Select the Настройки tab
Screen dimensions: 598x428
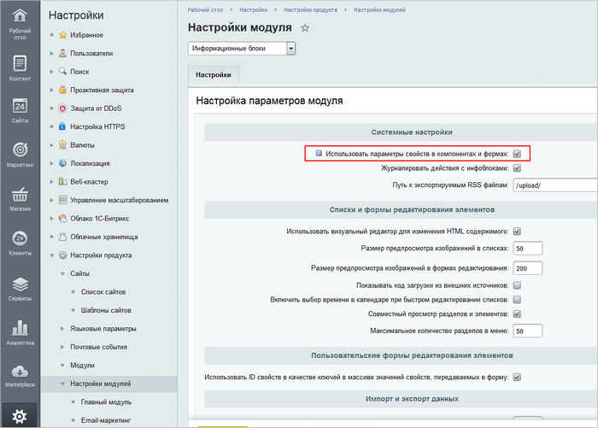[214, 75]
